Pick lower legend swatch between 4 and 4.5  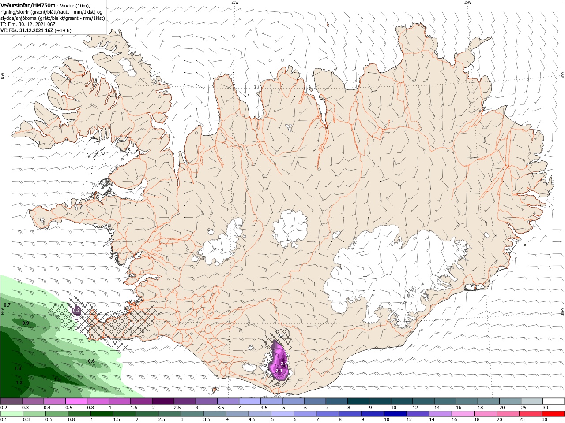tap(237, 414)
